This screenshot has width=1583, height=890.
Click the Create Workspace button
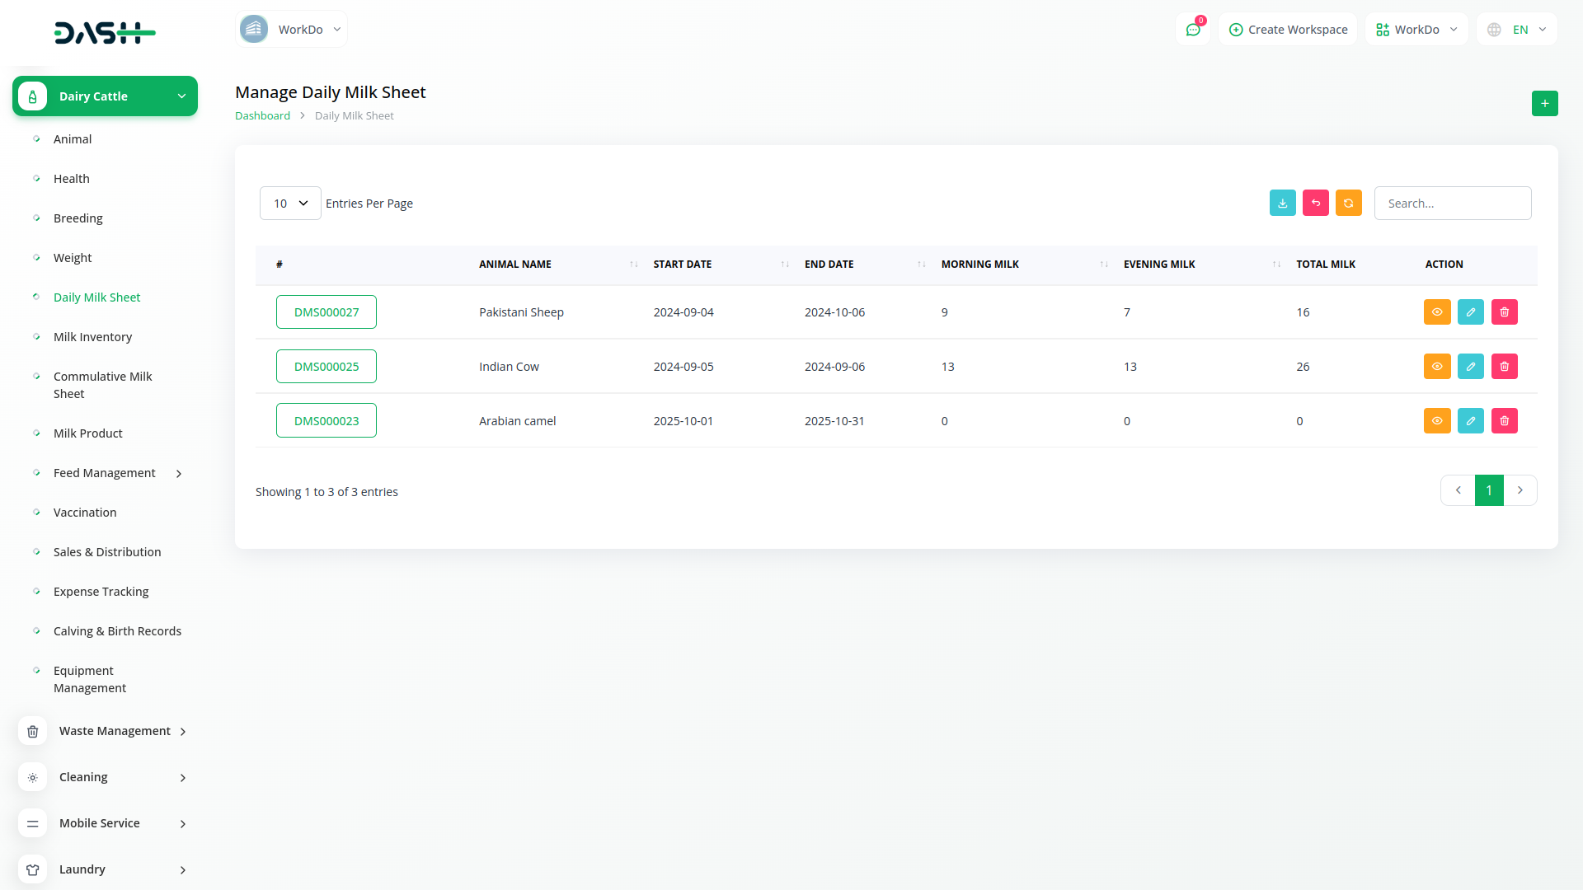1288,30
